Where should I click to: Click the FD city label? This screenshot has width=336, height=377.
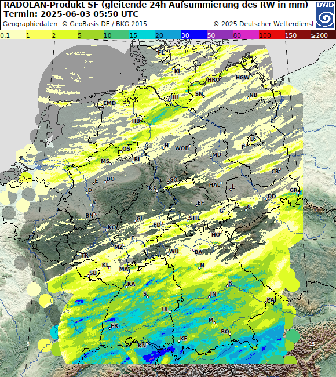click(x=157, y=225)
